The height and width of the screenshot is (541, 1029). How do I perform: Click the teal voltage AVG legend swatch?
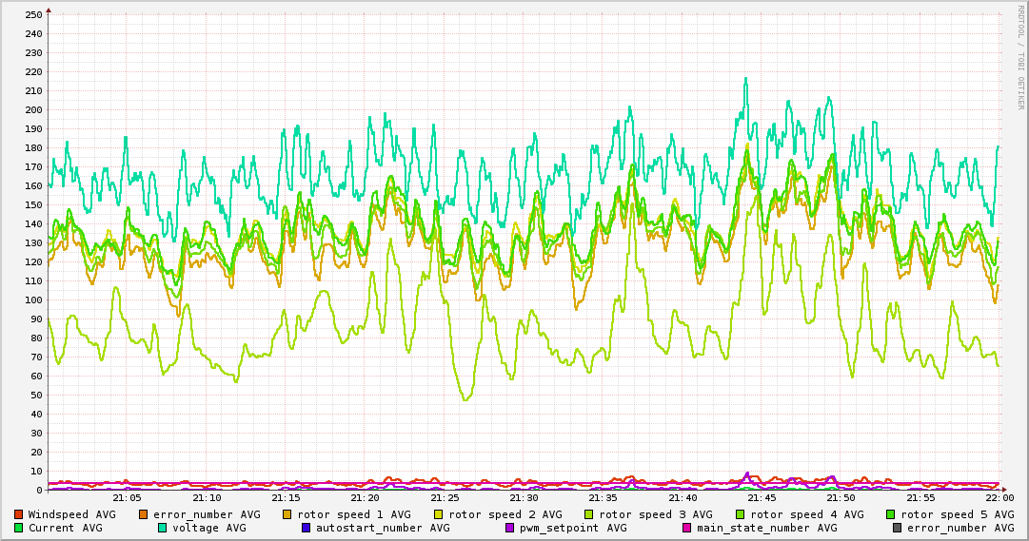click(162, 528)
